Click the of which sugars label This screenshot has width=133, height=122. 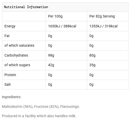click(x=17, y=65)
